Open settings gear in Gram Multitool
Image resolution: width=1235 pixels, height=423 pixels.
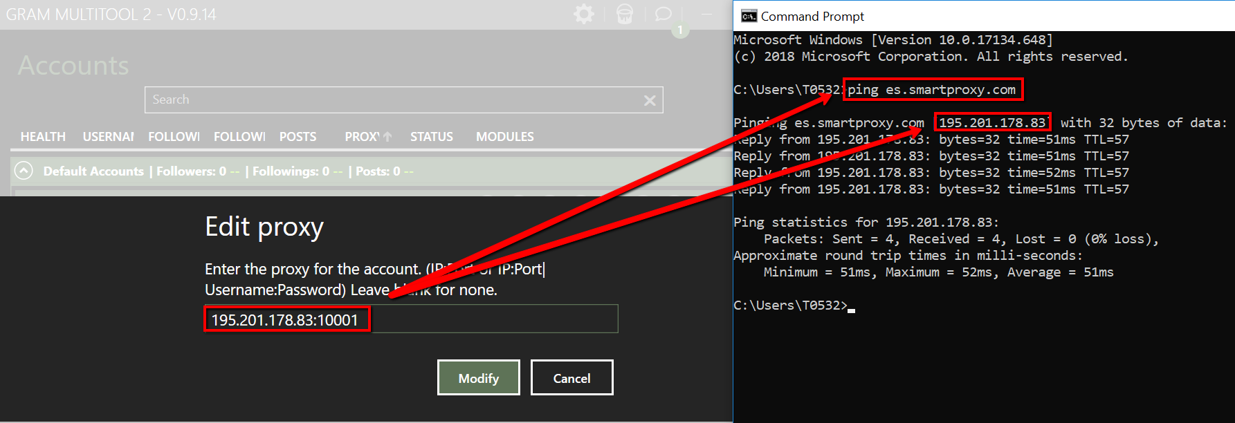(584, 14)
